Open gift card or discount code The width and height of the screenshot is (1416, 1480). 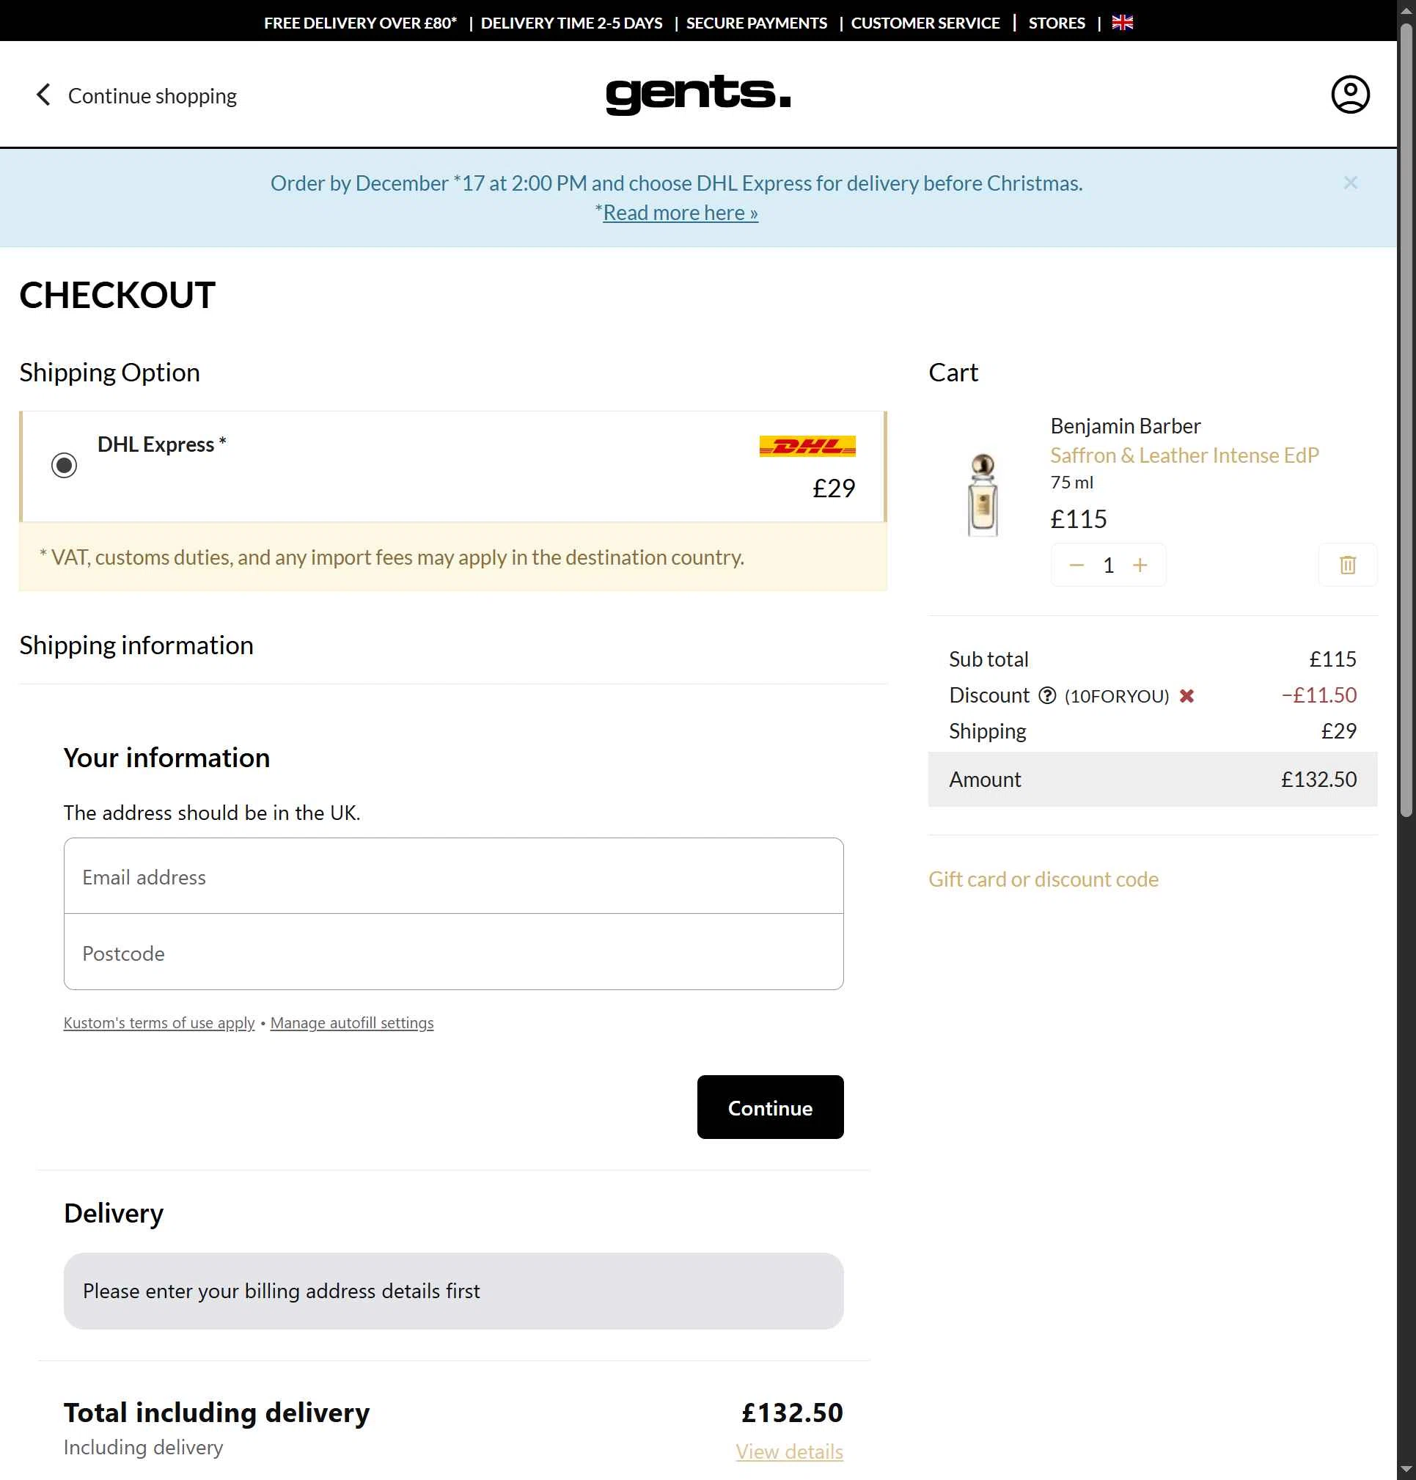point(1043,879)
